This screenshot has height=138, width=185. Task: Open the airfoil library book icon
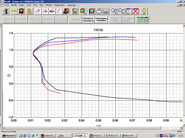pyautogui.click(x=21, y=11)
